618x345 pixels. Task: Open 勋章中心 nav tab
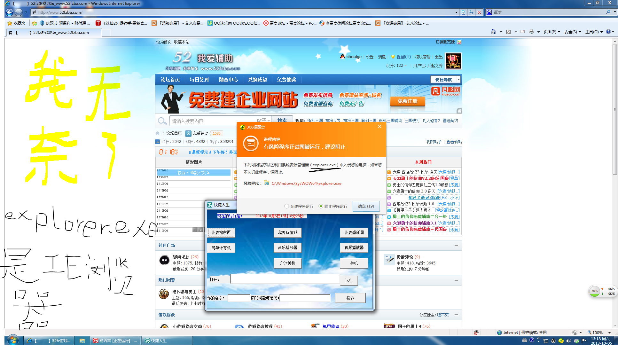(228, 80)
